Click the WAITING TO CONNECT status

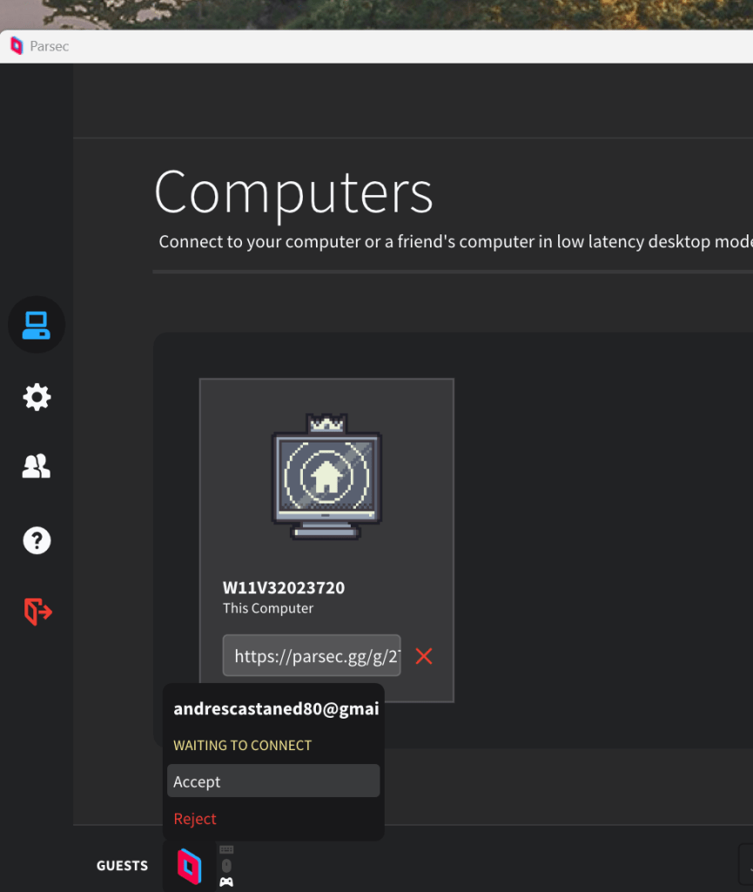[x=243, y=746]
